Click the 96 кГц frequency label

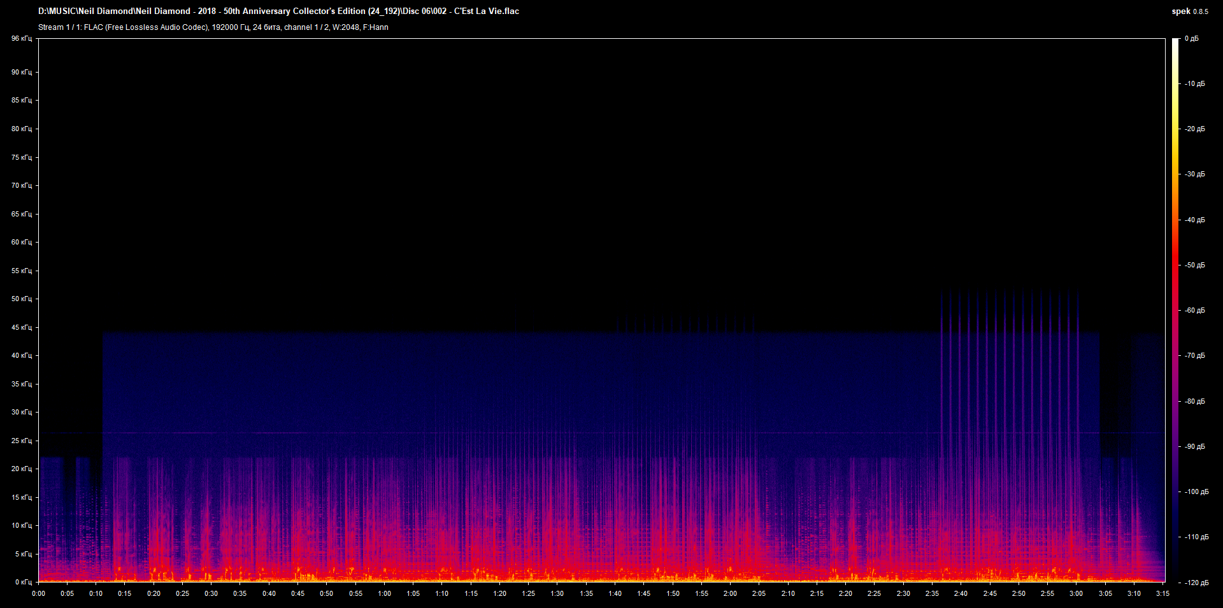[21, 39]
